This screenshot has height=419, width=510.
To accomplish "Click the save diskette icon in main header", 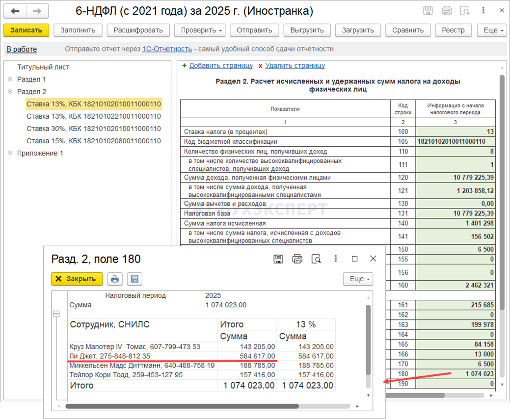I will click(428, 11).
